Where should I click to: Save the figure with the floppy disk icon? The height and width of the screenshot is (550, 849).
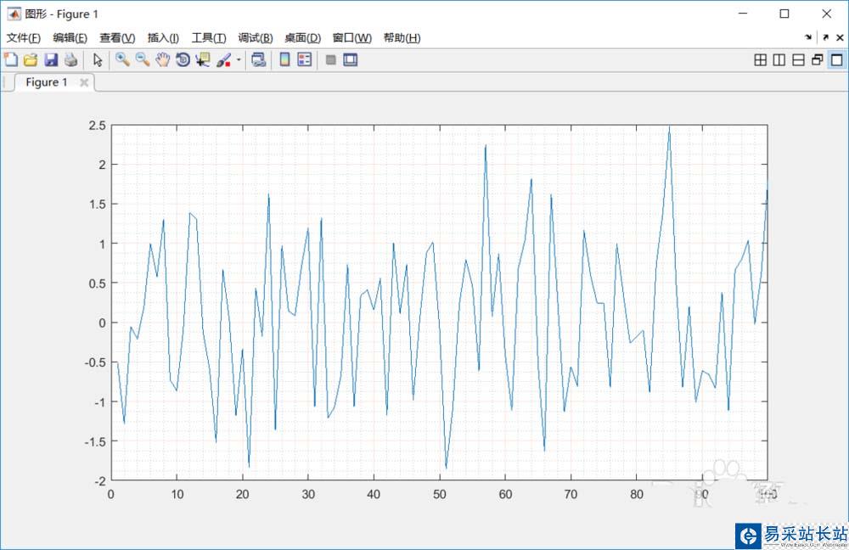click(x=51, y=59)
